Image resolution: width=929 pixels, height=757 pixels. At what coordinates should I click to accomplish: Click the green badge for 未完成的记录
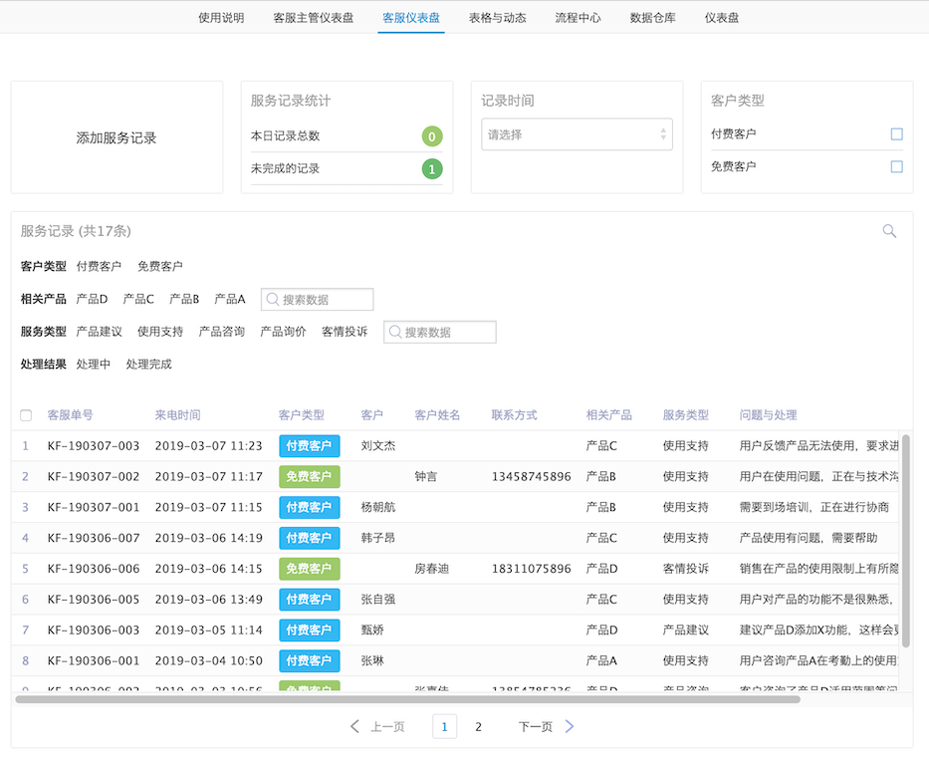tap(432, 169)
